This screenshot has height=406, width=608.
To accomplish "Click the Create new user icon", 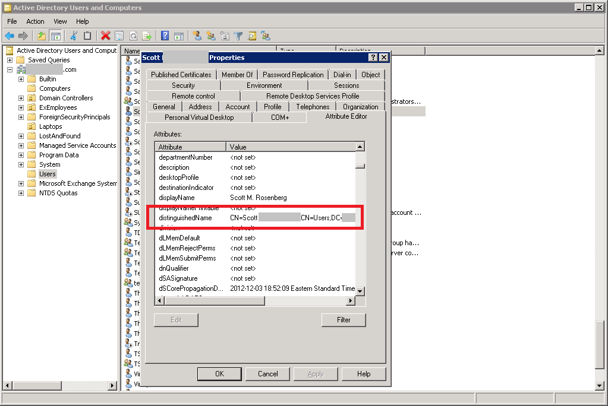I will click(x=197, y=36).
